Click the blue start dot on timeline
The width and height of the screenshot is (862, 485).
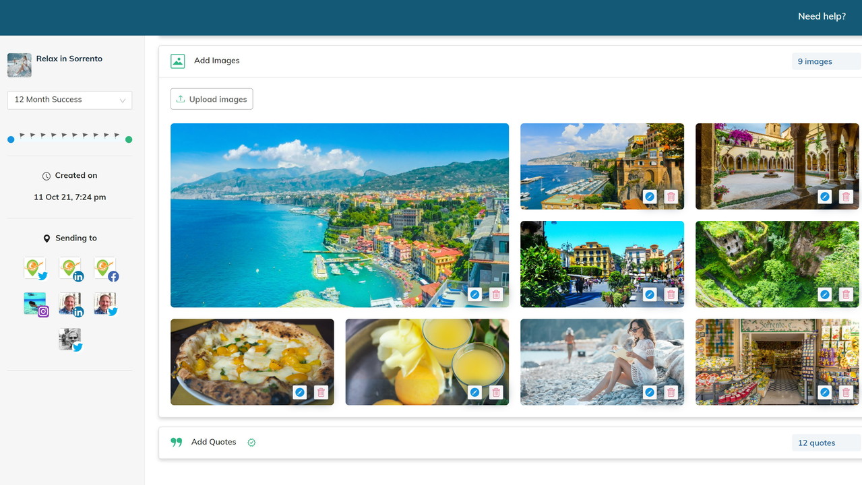coord(11,139)
